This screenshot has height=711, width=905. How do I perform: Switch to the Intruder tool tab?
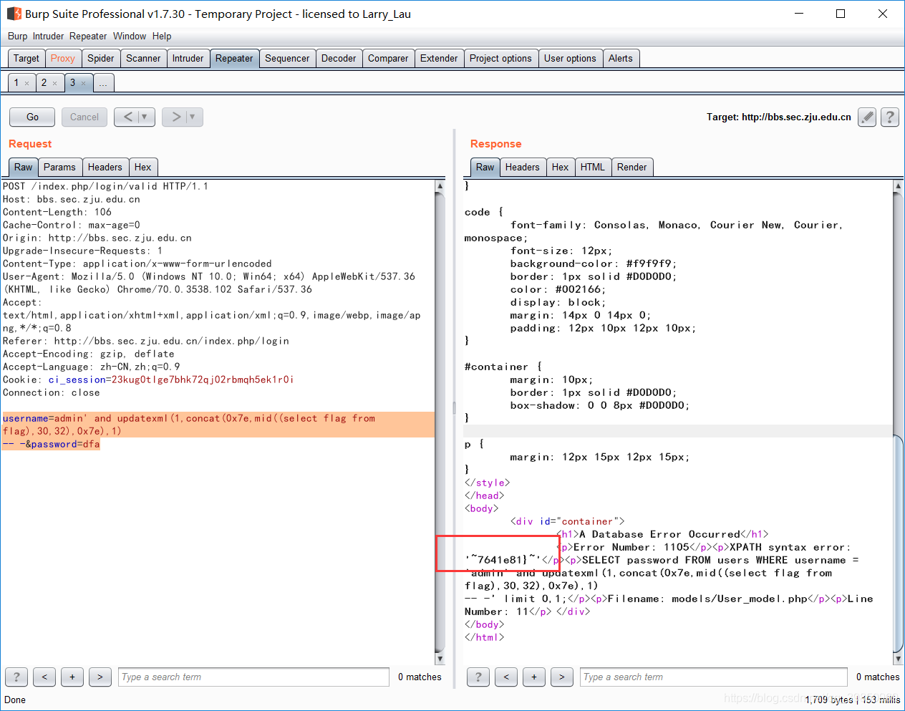[x=188, y=59]
